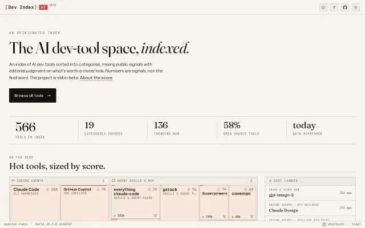Click the updated today status text
This screenshot has width=365, height=228.
point(15,224)
